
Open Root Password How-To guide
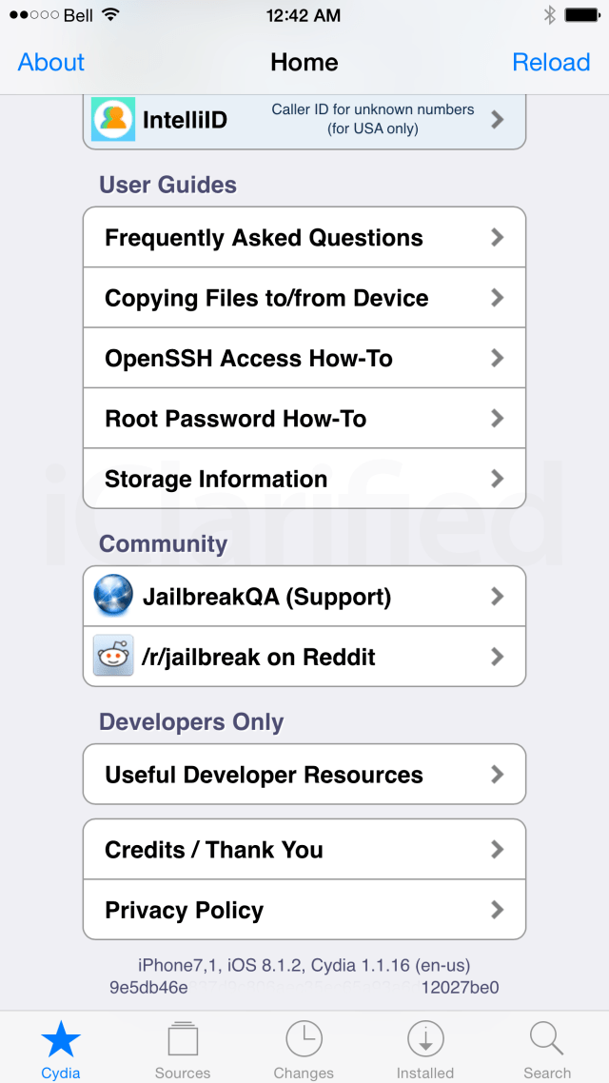tap(235, 419)
